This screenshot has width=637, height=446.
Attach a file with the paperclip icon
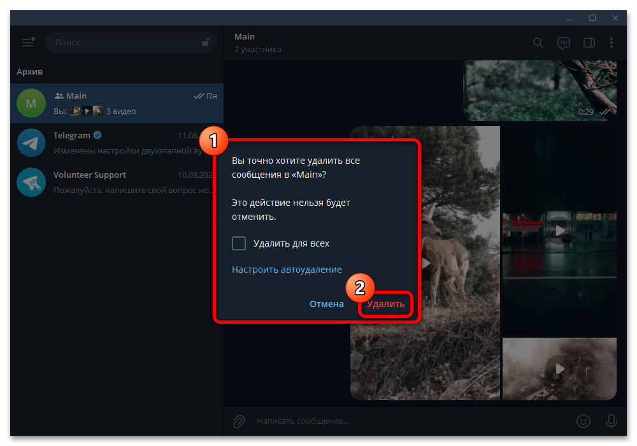pos(239,421)
